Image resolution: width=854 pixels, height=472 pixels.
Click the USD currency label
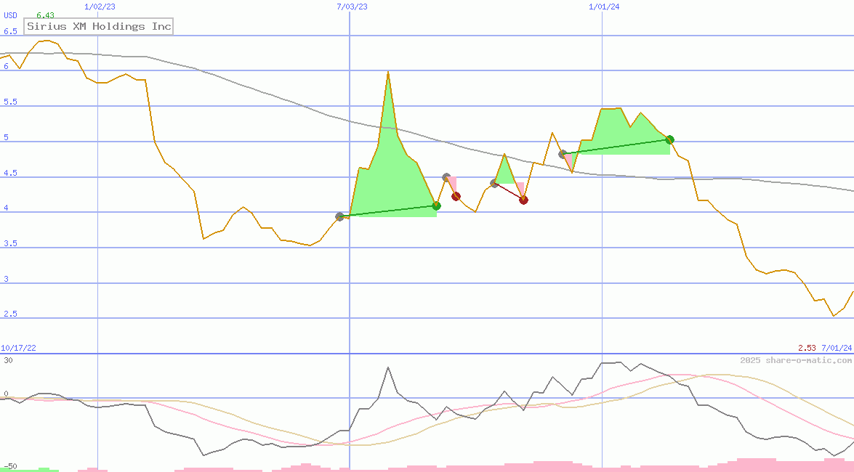[10, 15]
